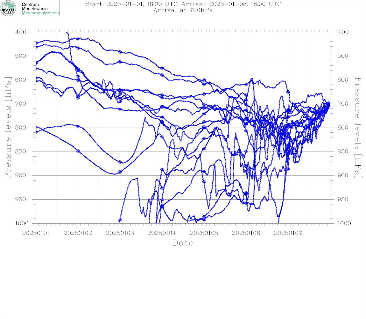Screen dimensions: 366x319
Task: Click the "Date" axis label
Action: click(x=183, y=243)
